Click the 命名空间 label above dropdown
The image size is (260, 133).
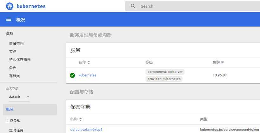12,89
